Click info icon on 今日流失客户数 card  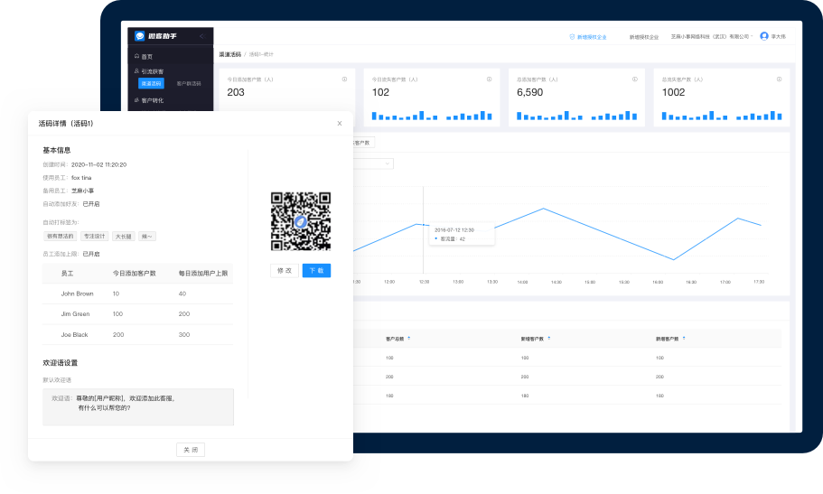tap(489, 79)
